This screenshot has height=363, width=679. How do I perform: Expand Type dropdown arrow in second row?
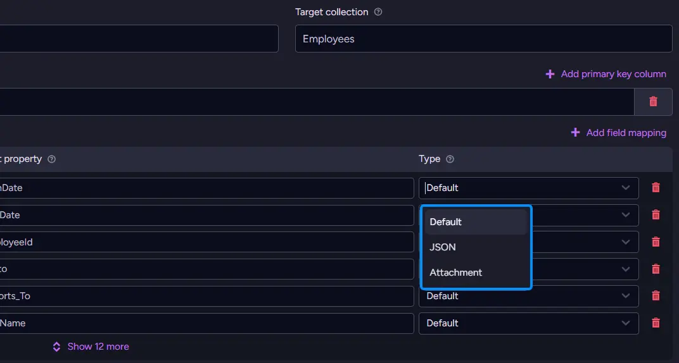625,215
